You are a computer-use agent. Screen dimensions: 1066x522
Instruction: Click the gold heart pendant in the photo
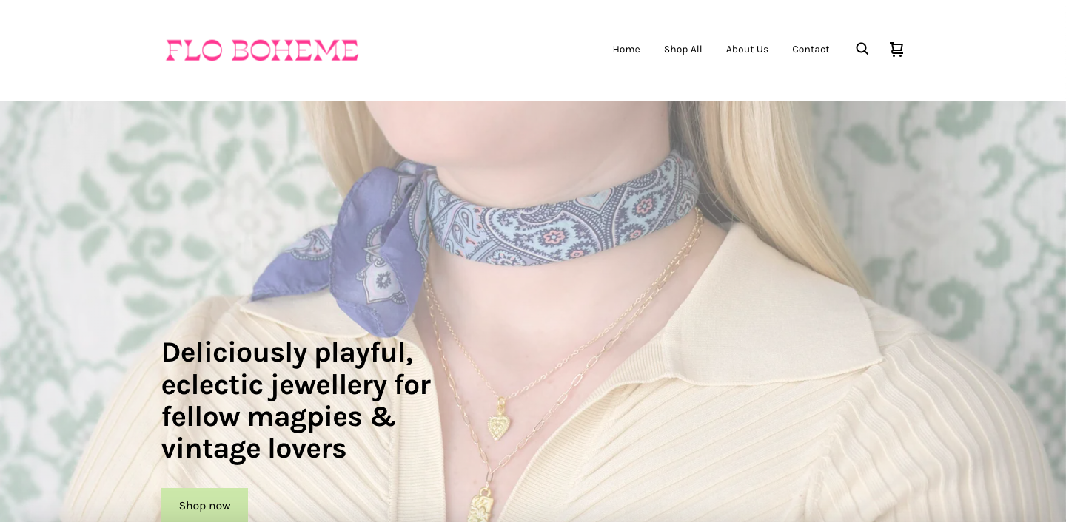500,426
